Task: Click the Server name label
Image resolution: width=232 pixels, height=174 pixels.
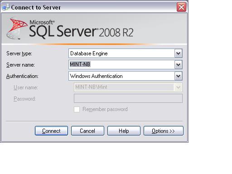Action: pos(20,65)
